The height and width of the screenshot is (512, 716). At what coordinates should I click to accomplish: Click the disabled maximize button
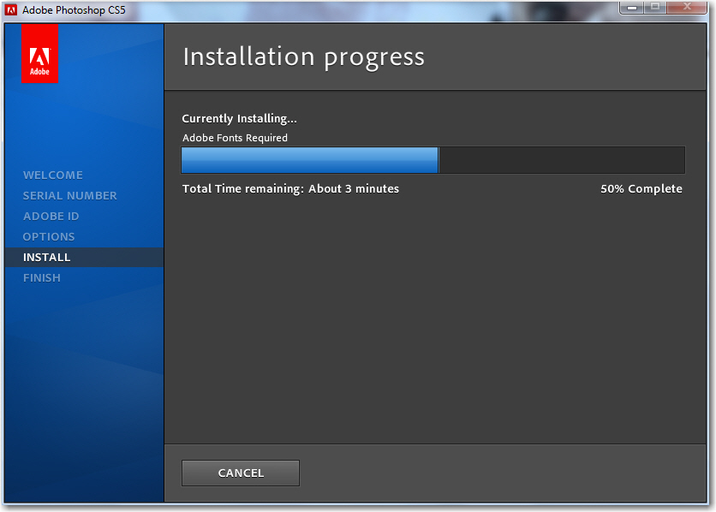(655, 8)
